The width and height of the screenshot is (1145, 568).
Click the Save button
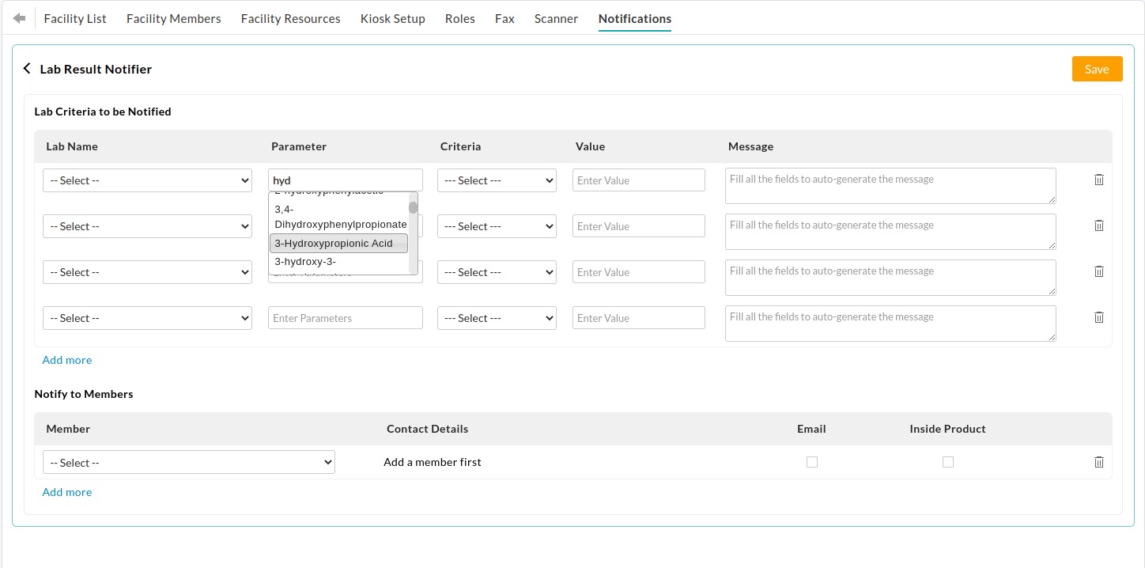coord(1097,69)
